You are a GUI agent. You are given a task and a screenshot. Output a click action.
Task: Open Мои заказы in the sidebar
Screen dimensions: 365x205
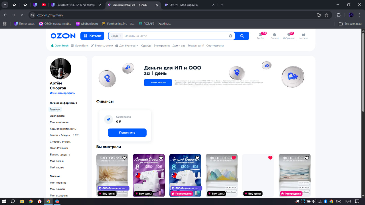point(57,189)
